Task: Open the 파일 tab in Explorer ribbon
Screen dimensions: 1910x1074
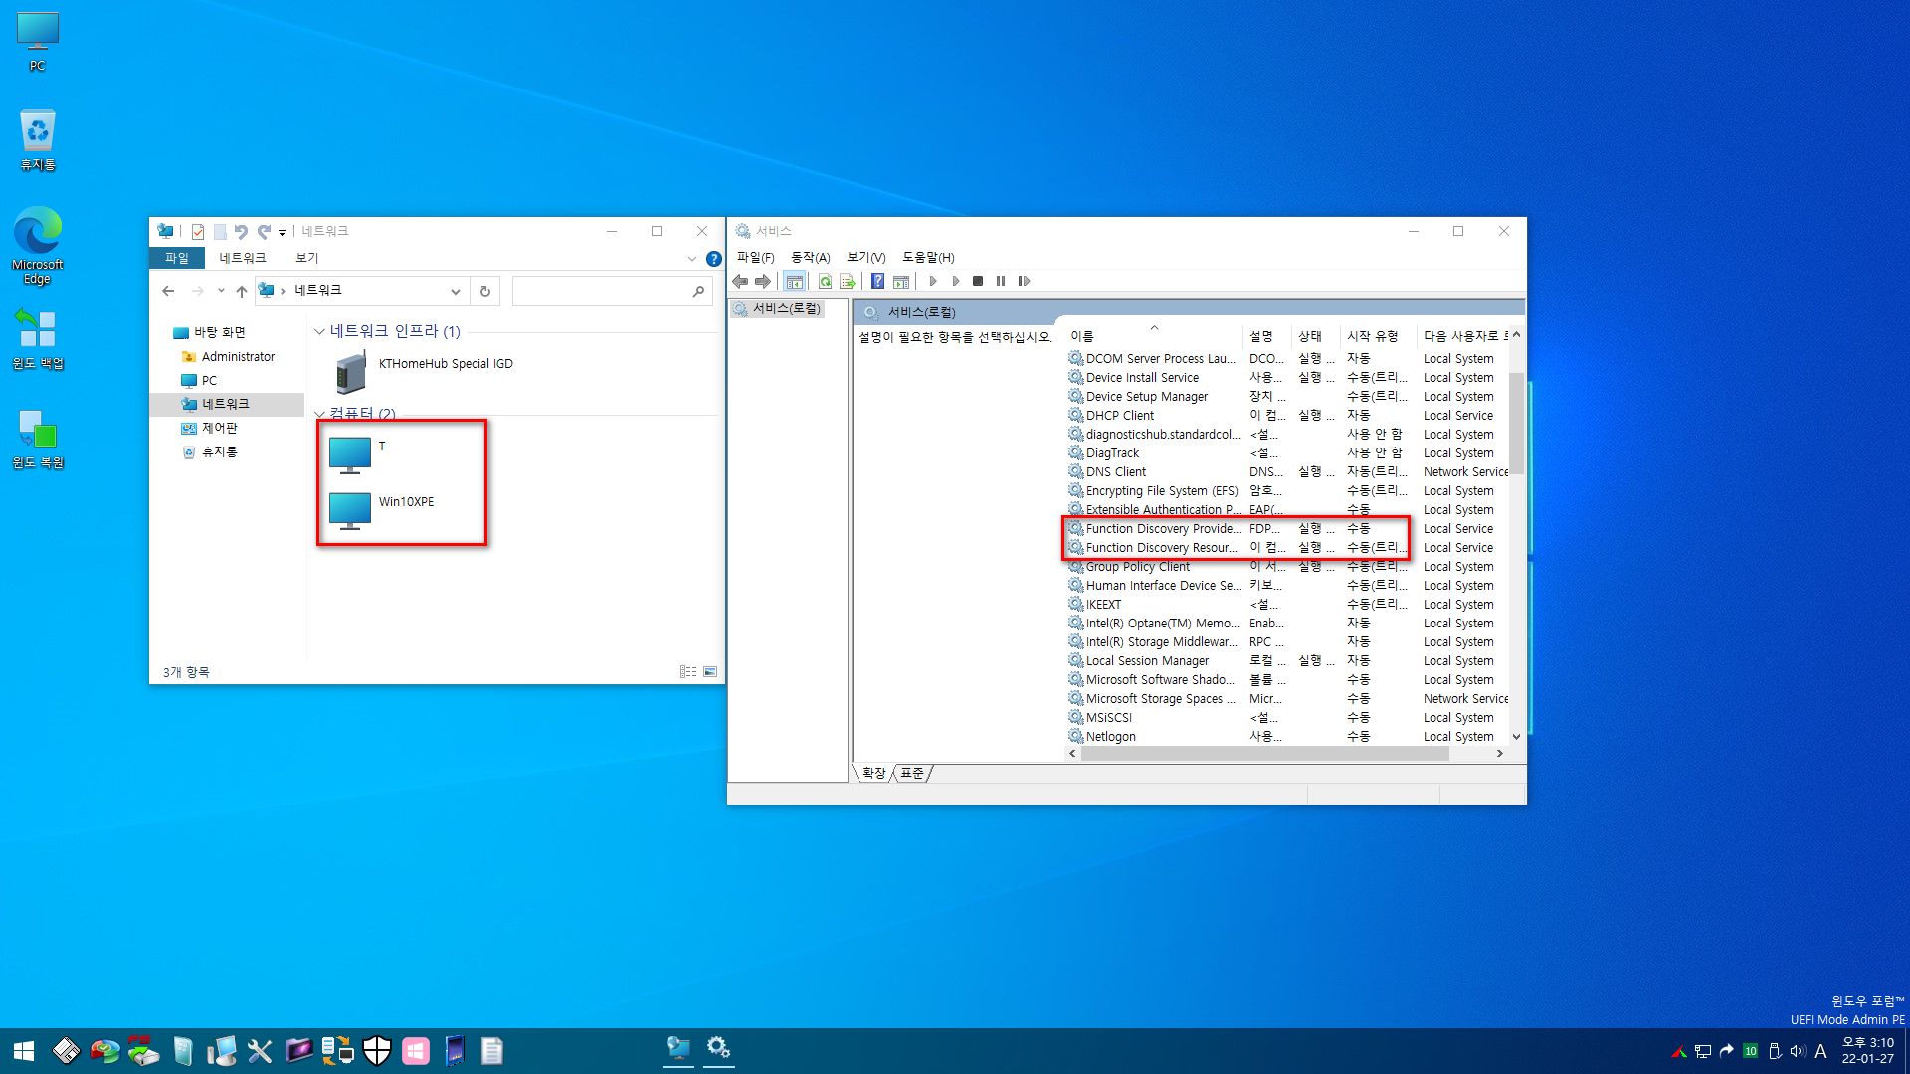Action: coord(176,258)
